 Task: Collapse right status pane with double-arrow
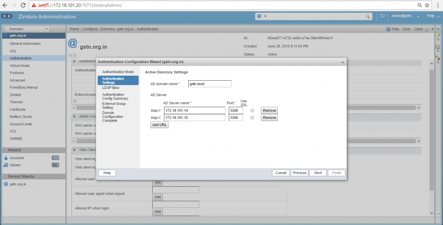(x=438, y=29)
